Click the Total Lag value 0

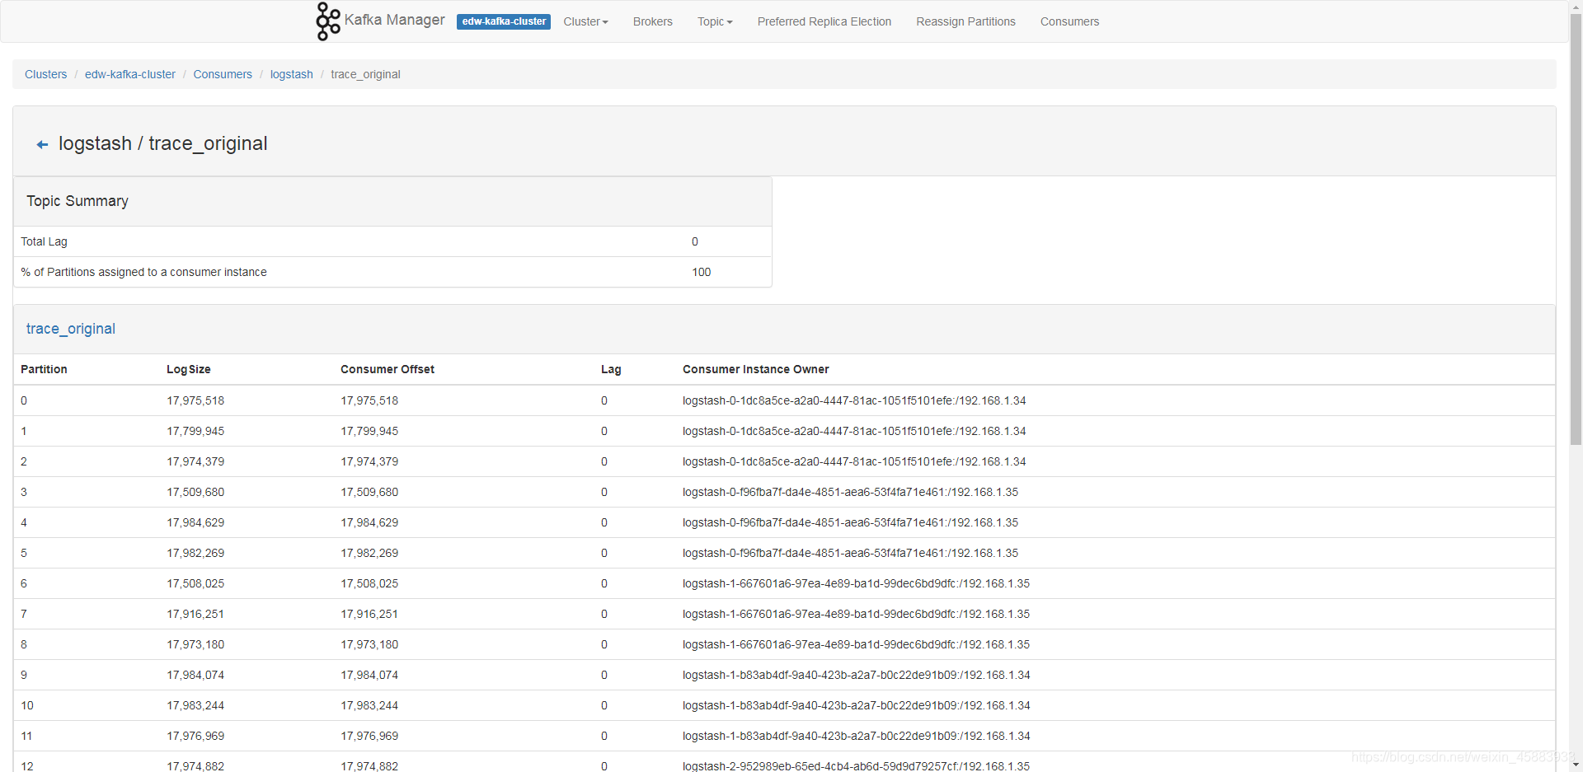coord(695,241)
